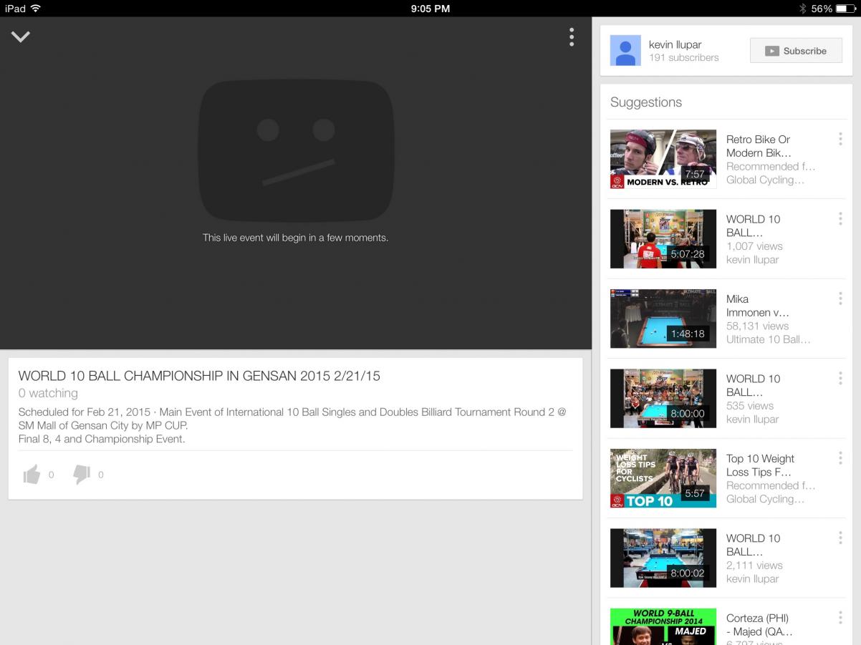The height and width of the screenshot is (645, 861).
Task: Tap the thumbs down dislike icon
Action: point(82,474)
